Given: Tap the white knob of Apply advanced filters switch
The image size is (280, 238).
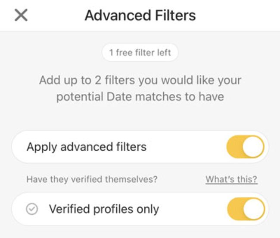Looking at the screenshot, I should click(x=253, y=147).
